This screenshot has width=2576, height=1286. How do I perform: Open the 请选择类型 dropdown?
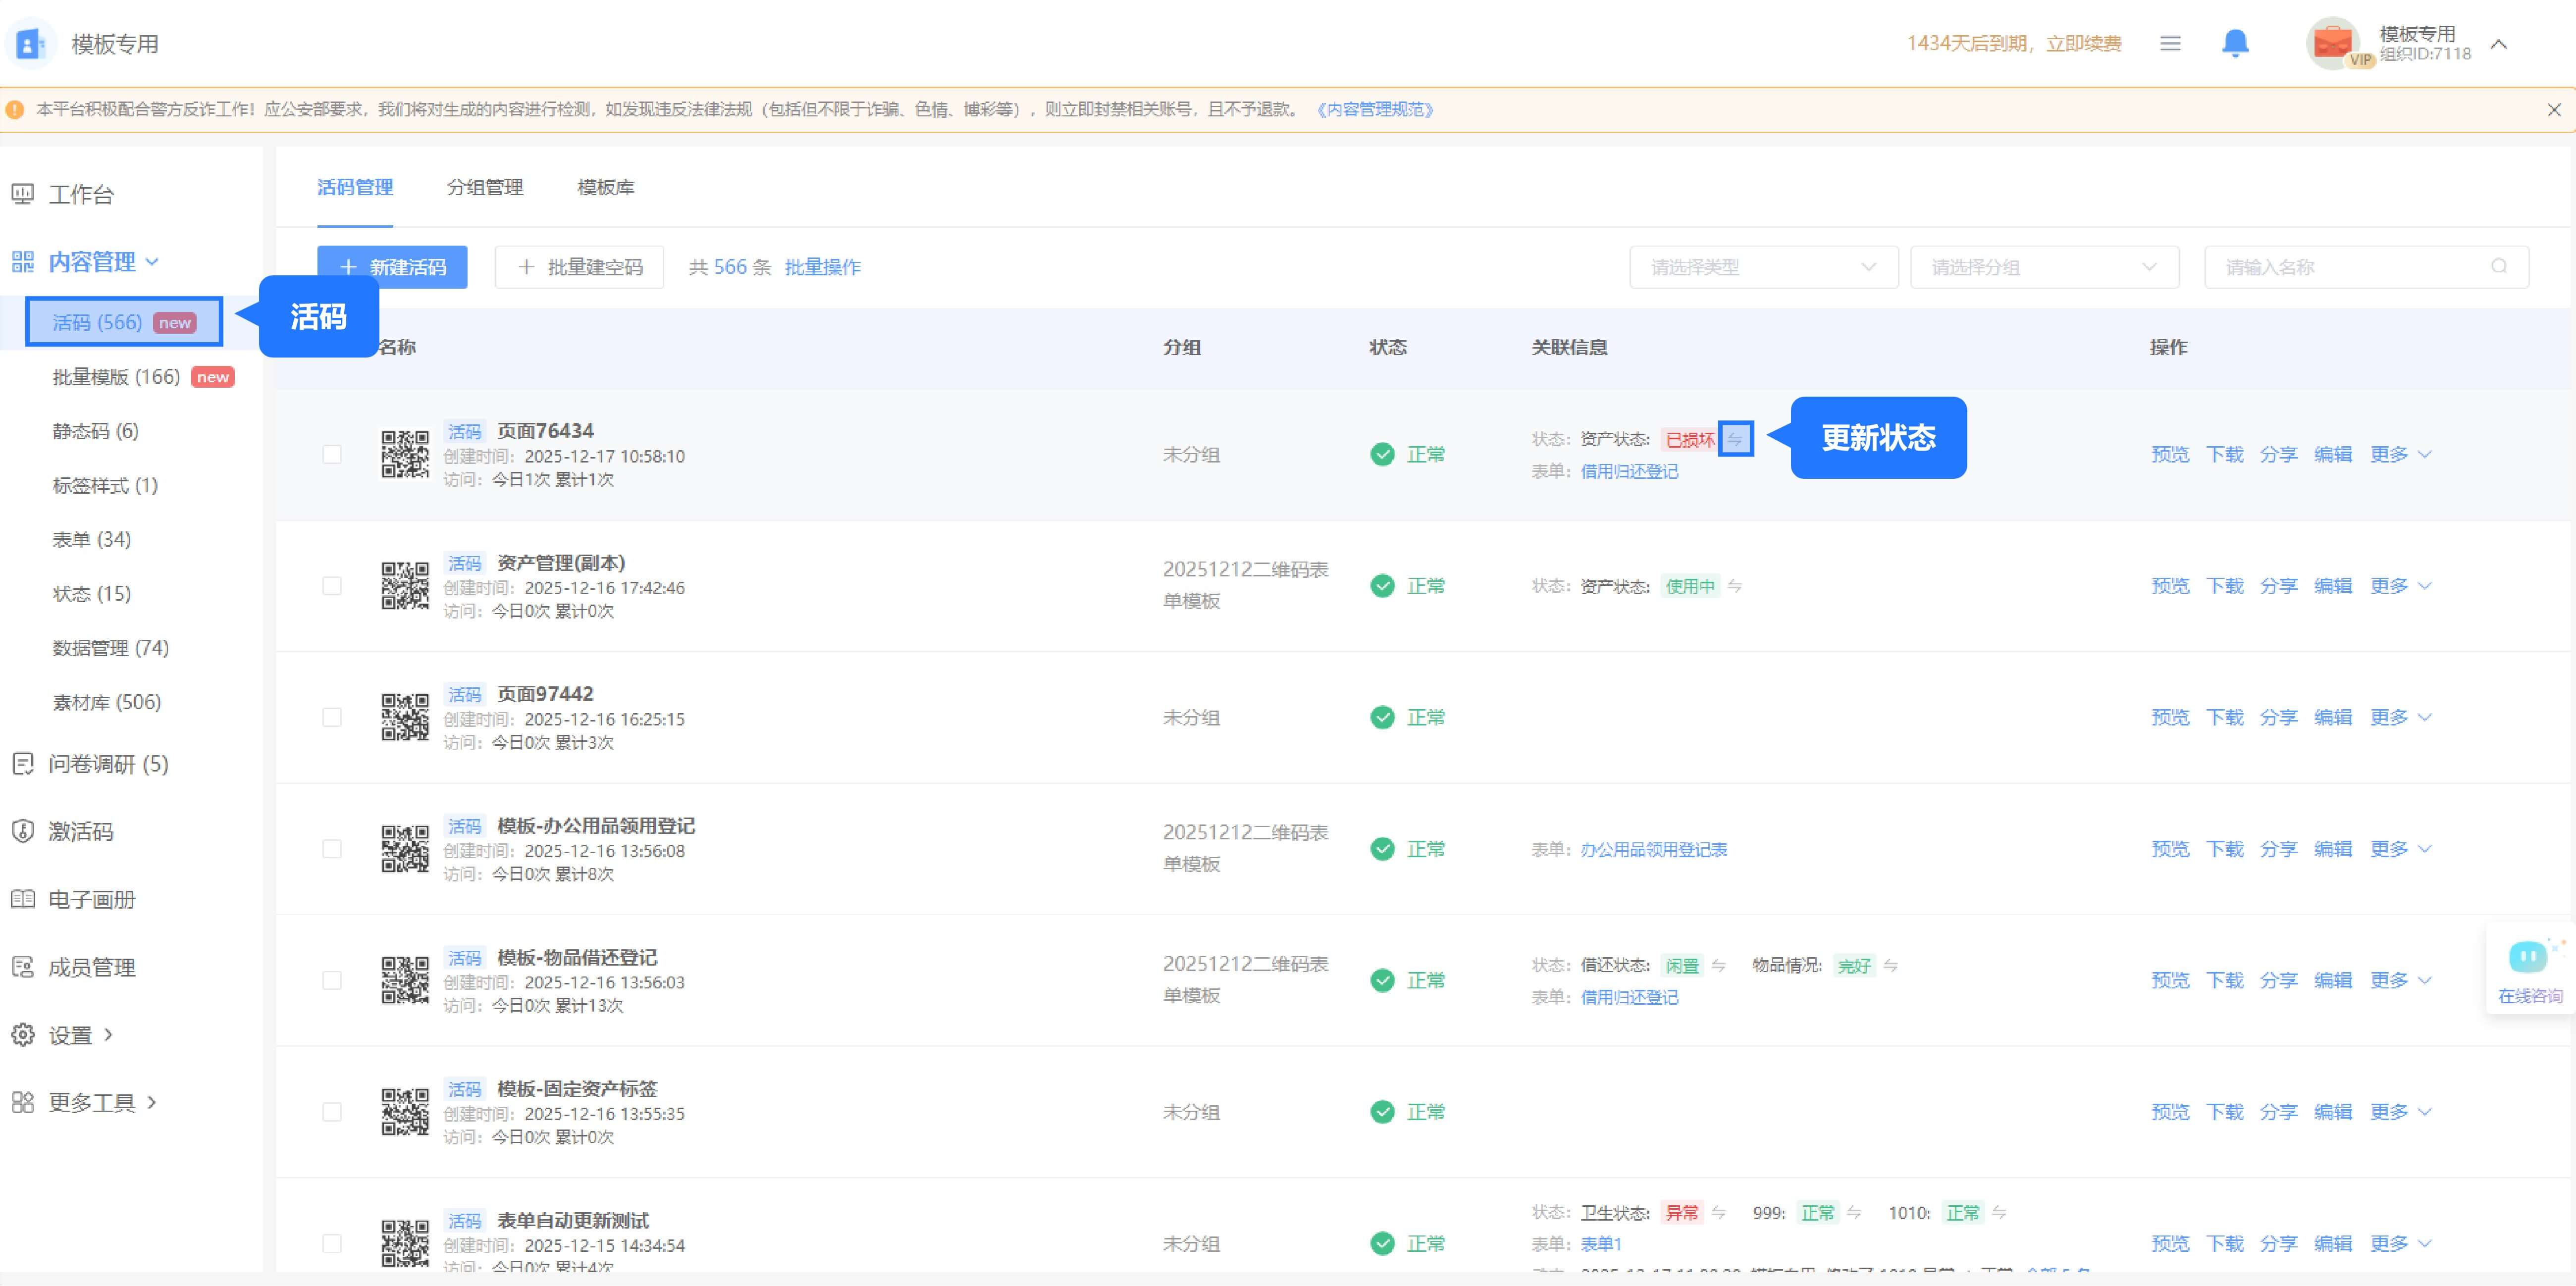(1763, 267)
